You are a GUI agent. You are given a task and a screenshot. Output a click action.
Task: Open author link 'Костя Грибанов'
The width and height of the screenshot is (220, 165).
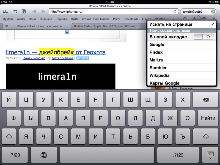62,58
